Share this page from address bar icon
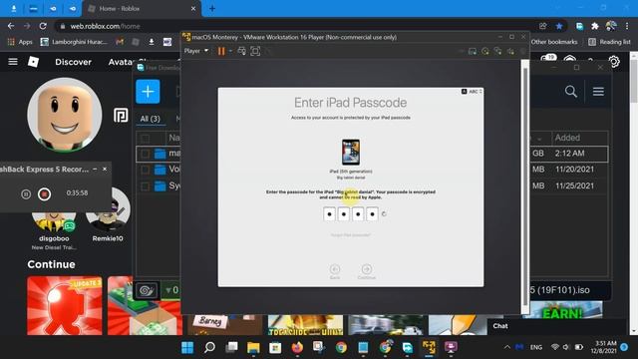638x359 pixels. pyautogui.click(x=542, y=26)
